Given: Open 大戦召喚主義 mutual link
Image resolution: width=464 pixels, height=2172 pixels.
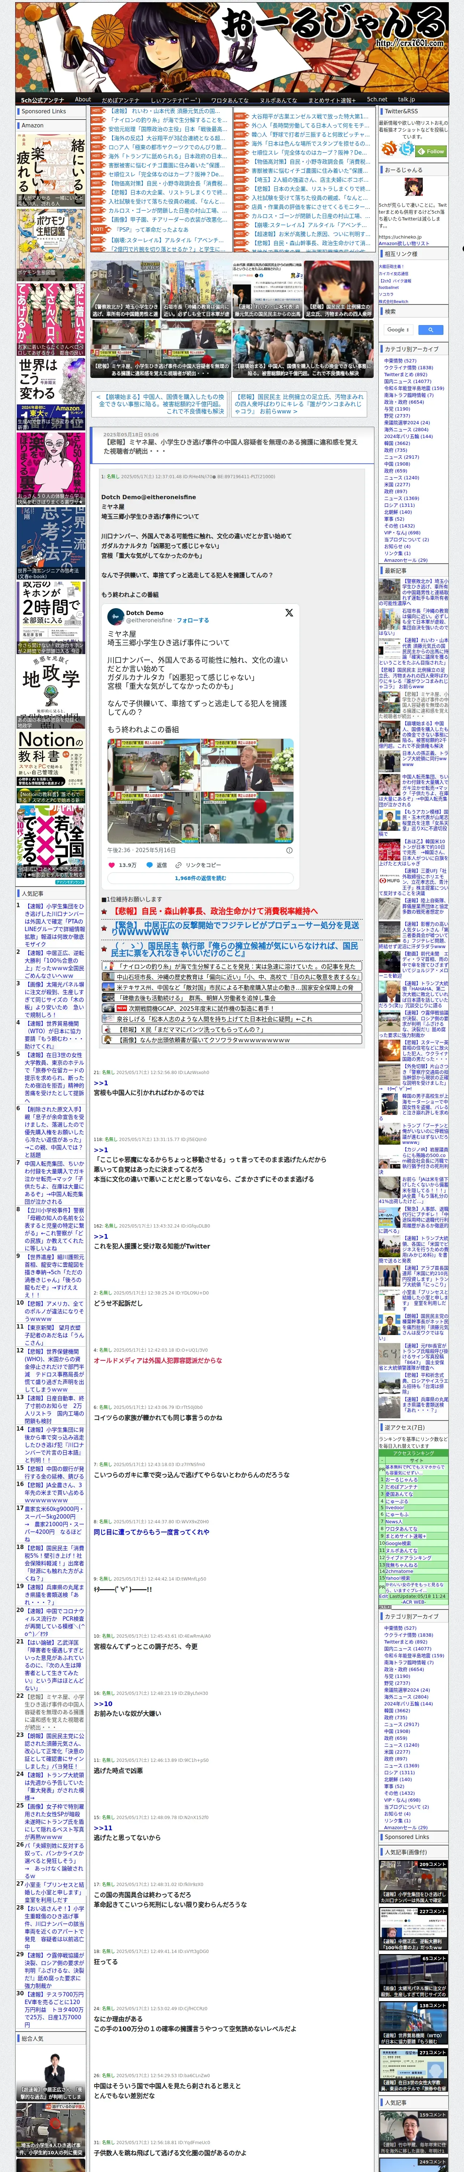Looking at the screenshot, I should point(392,266).
